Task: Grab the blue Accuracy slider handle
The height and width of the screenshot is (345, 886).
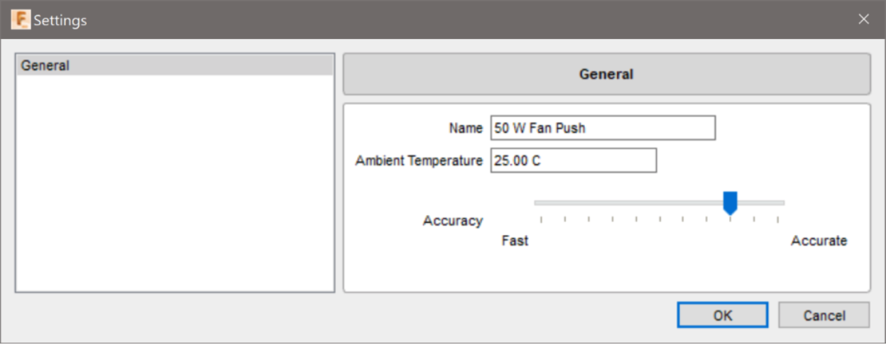Action: point(730,202)
